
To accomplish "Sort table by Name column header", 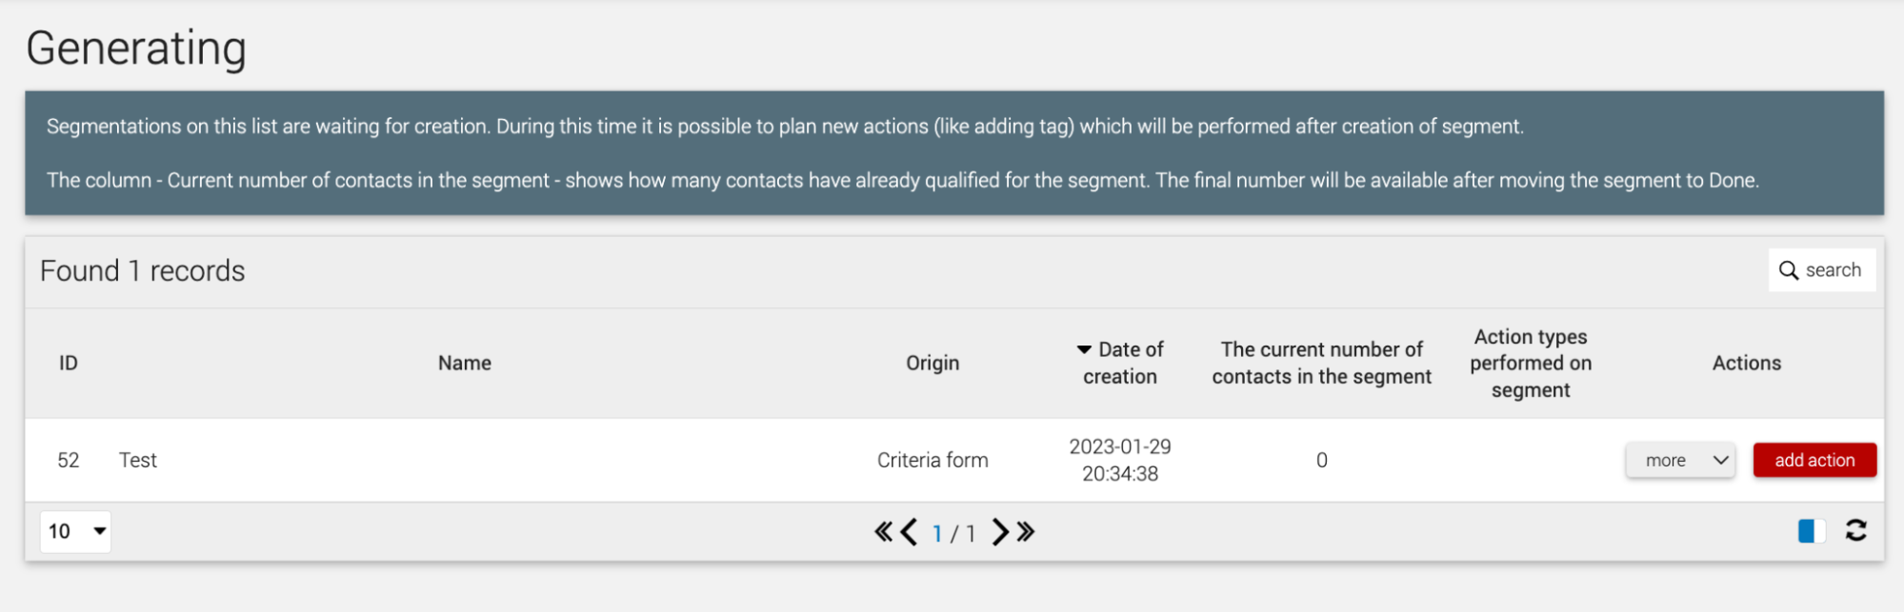I will click(465, 364).
